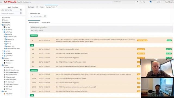Expand the ASM folder node
The width and height of the screenshot is (174, 98).
pos(4,34)
